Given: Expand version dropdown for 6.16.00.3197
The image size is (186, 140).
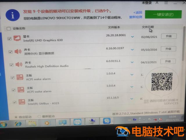Looking at the screenshot, I should coord(132,50).
